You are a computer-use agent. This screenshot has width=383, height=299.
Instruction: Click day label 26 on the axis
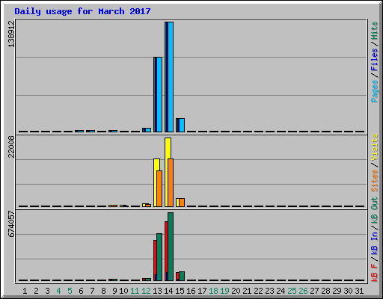pyautogui.click(x=303, y=291)
